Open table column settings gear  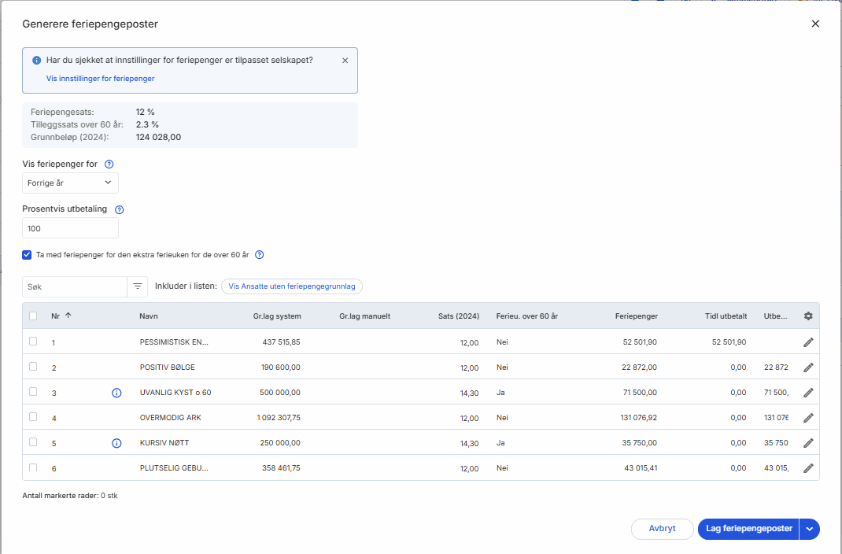point(808,316)
